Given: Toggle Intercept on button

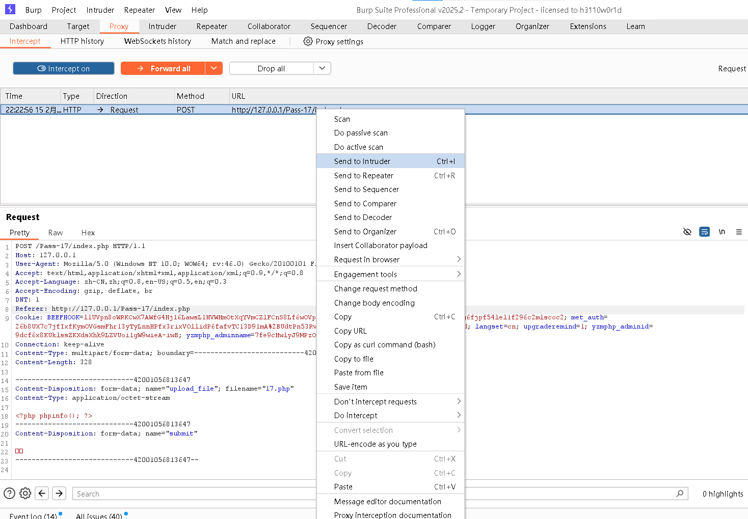Looking at the screenshot, I should click(x=64, y=68).
